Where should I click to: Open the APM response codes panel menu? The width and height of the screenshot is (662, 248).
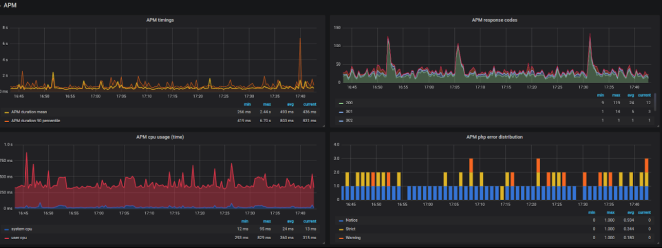pos(495,21)
